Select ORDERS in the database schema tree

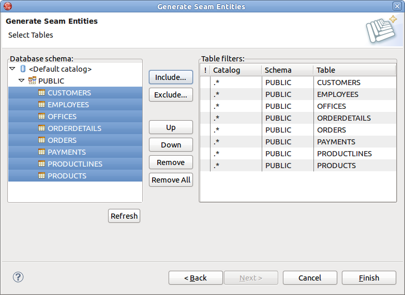(x=62, y=140)
